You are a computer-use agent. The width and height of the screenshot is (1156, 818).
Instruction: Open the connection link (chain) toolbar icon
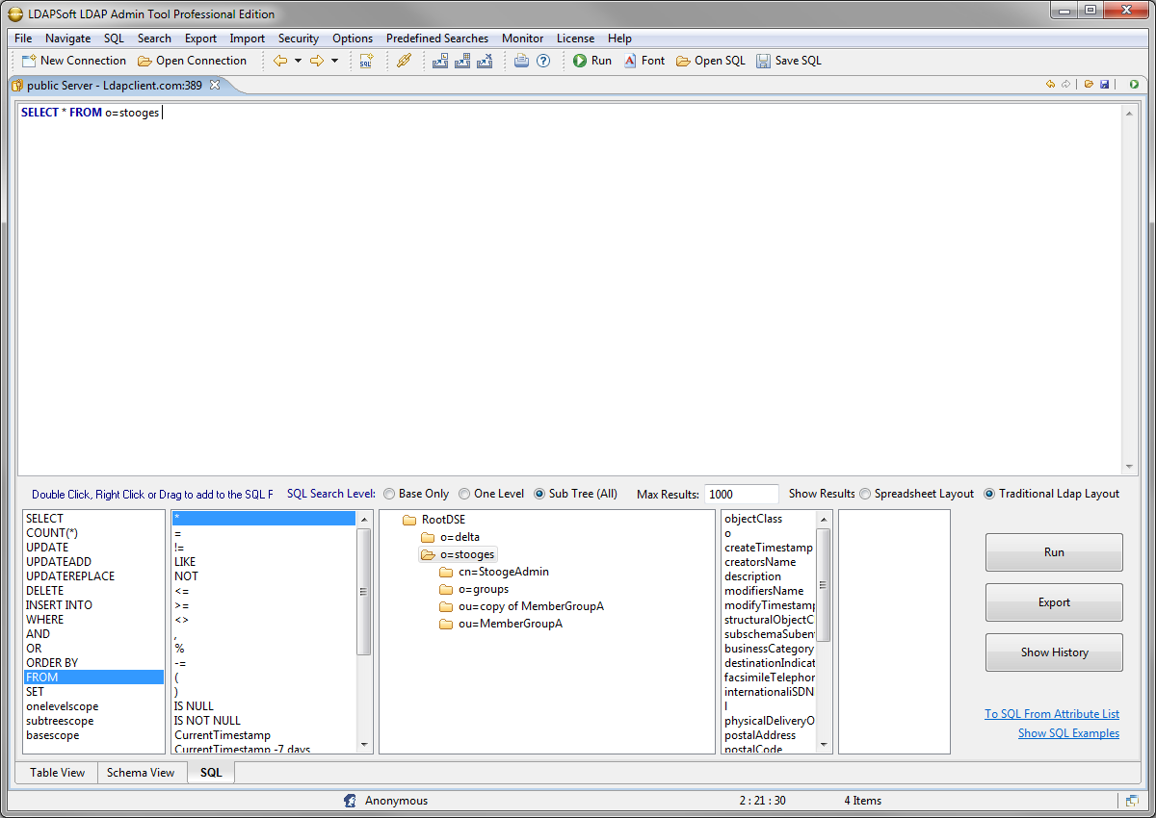403,61
